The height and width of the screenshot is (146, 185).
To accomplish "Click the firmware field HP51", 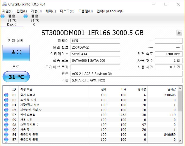I will pos(95,41).
